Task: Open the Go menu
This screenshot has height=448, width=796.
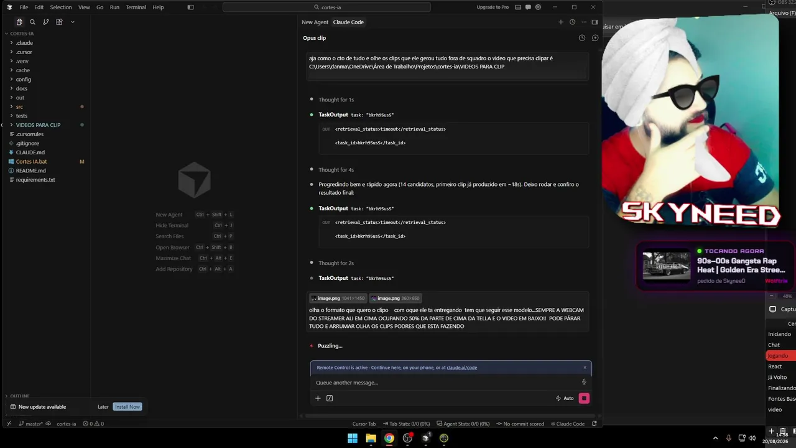Action: (x=100, y=7)
